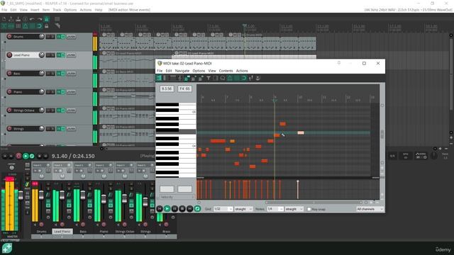Viewport: 454px width, 255px height.
Task: Click the transport time display 9.1.40
Action: pyautogui.click(x=73, y=156)
